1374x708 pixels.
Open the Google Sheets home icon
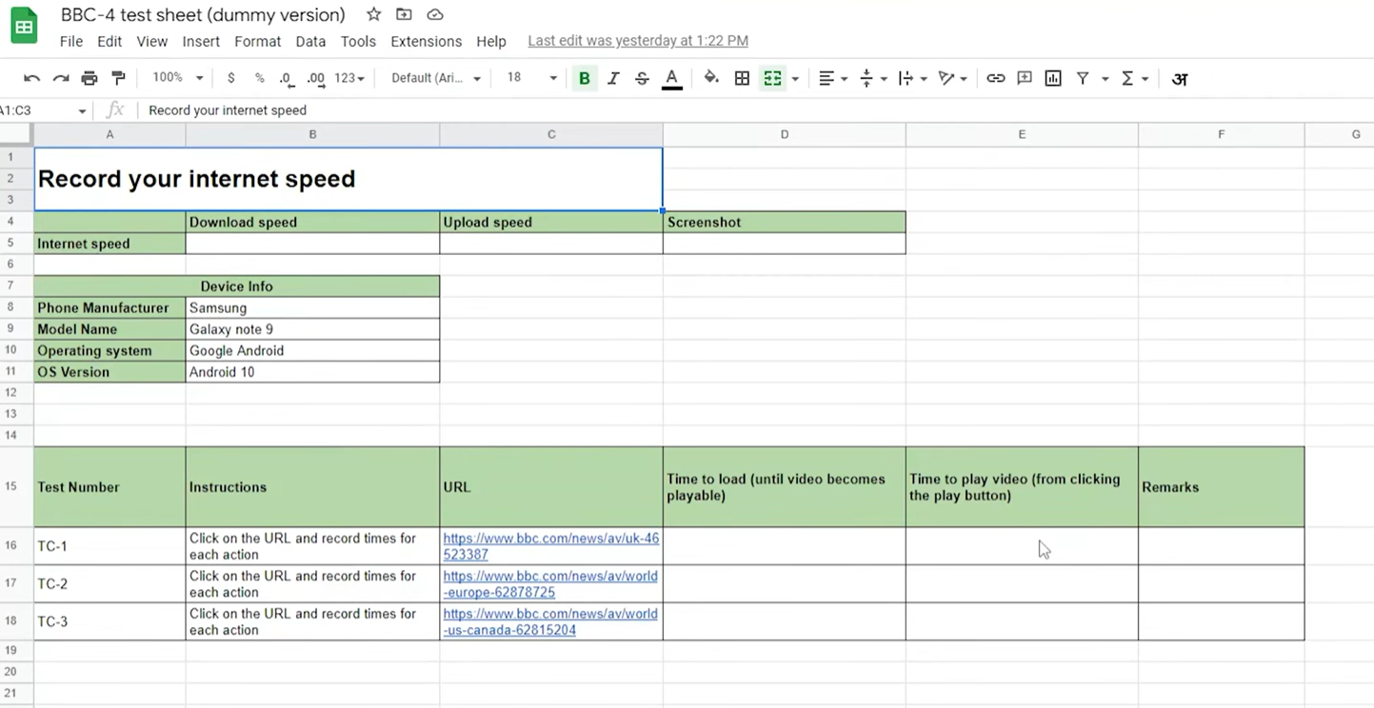pyautogui.click(x=24, y=27)
